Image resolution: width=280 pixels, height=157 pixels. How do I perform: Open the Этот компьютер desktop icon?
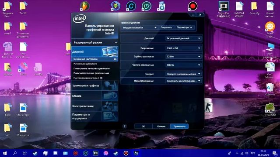(270, 51)
